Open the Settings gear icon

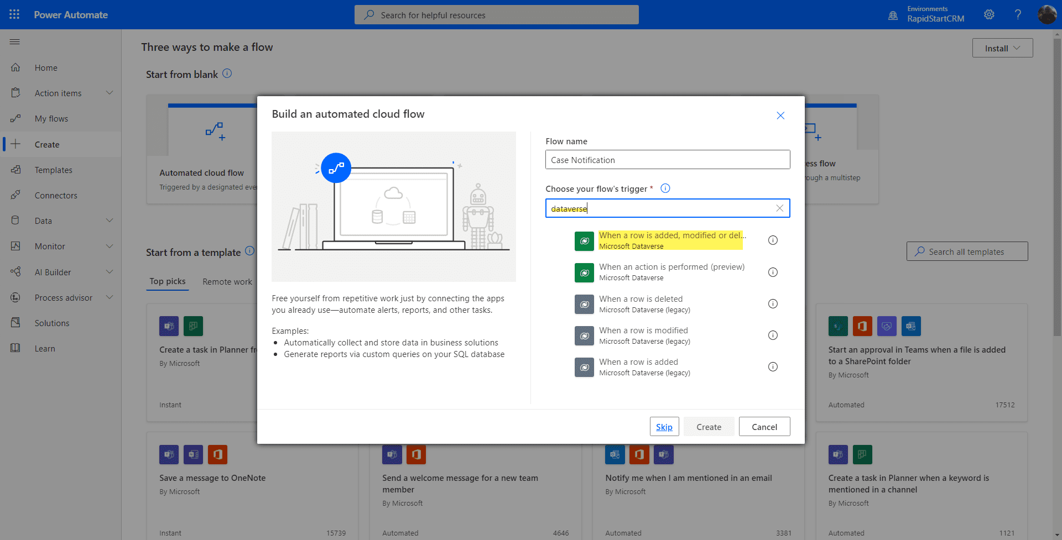point(989,15)
